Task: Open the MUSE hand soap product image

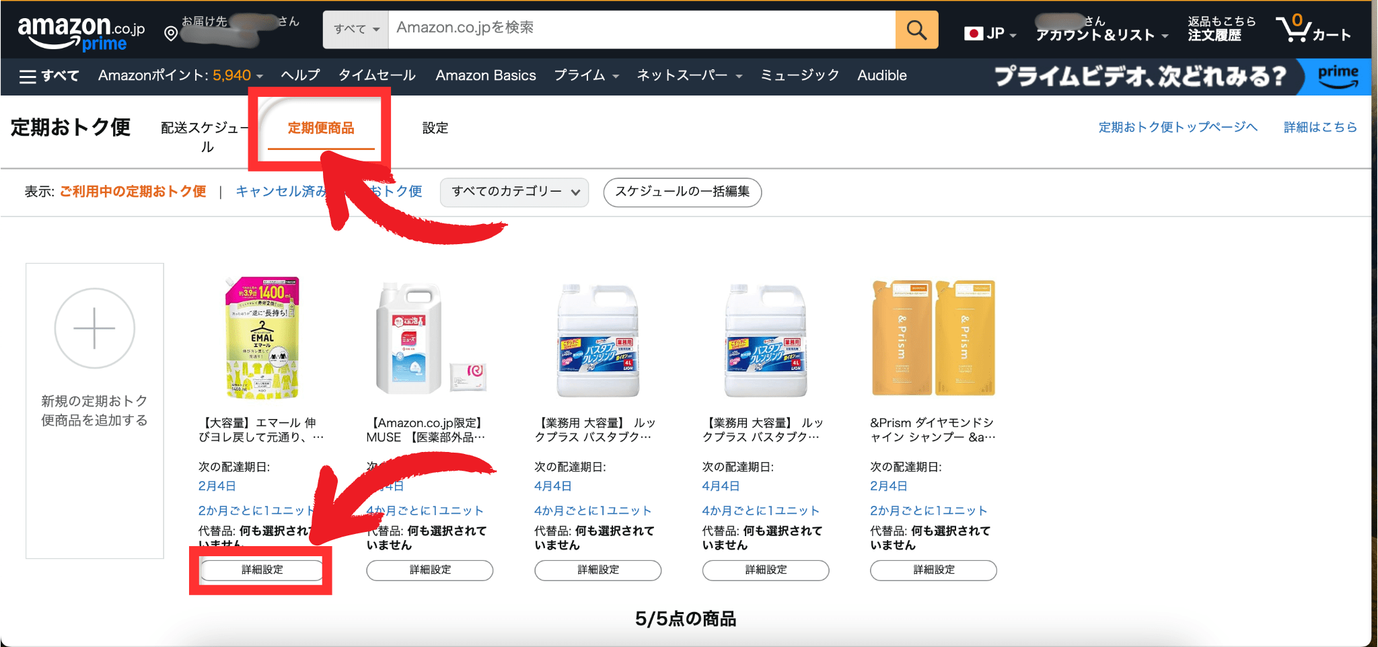Action: tap(431, 338)
